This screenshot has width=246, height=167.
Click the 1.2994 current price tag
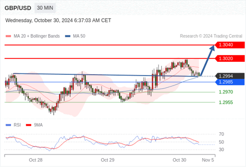230,76
